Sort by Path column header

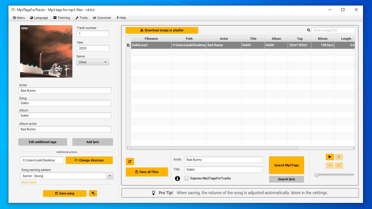point(189,39)
